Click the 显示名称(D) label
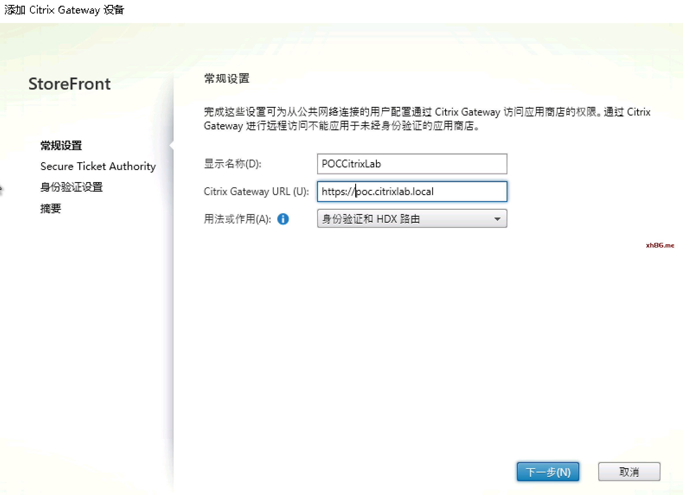 pos(232,164)
